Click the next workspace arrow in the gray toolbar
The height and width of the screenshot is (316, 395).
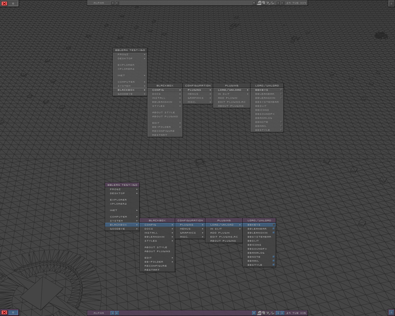[117, 3]
